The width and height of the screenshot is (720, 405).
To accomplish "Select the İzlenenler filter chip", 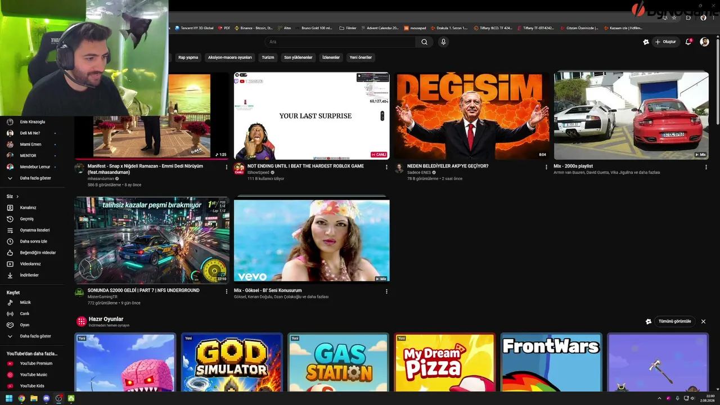I will point(331,57).
